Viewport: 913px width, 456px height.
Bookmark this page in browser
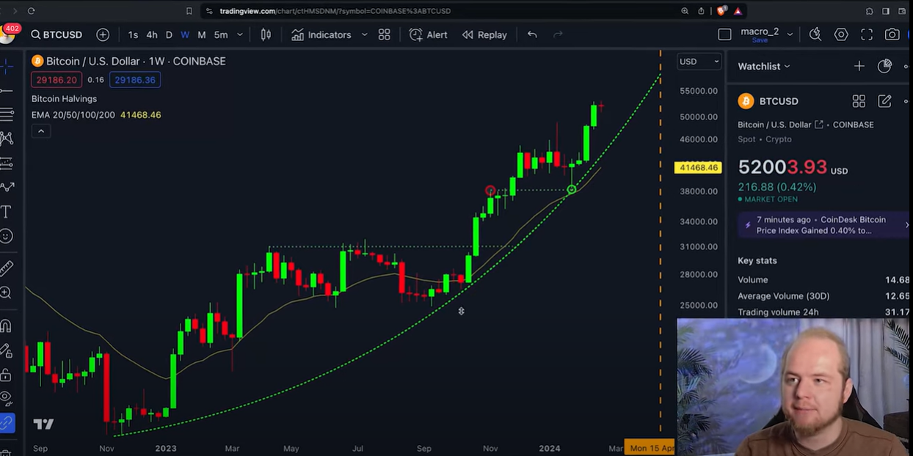tap(189, 11)
